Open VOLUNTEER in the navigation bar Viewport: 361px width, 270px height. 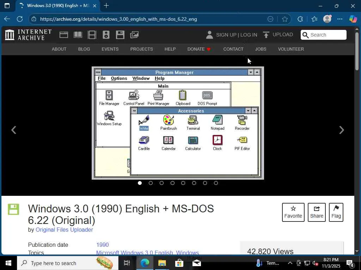pos(291,49)
